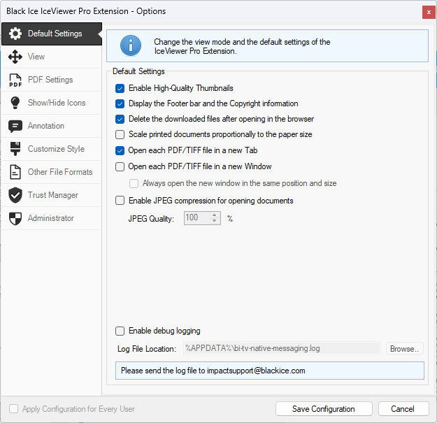Click the shield checkmark Trust Manager icon

(x=15, y=195)
